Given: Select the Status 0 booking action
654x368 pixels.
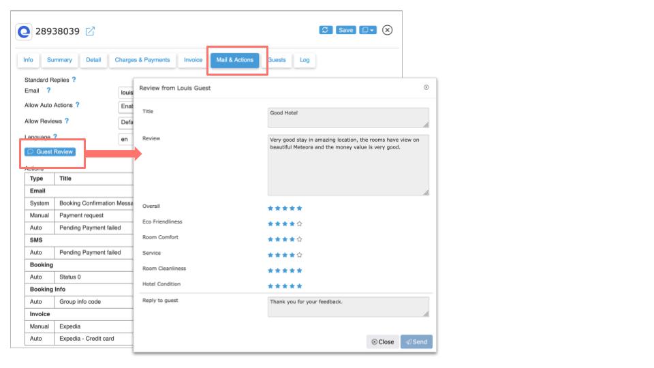Looking at the screenshot, I should click(79, 277).
